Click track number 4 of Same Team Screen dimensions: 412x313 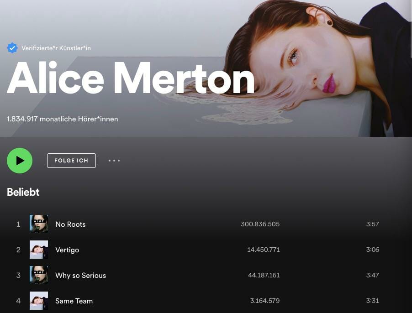coord(18,301)
